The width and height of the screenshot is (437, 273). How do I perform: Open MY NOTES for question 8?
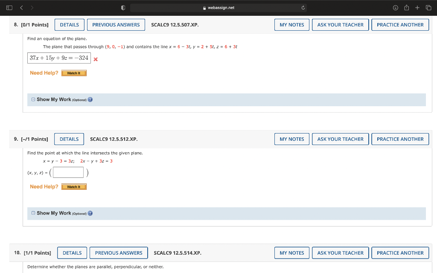tap(292, 25)
